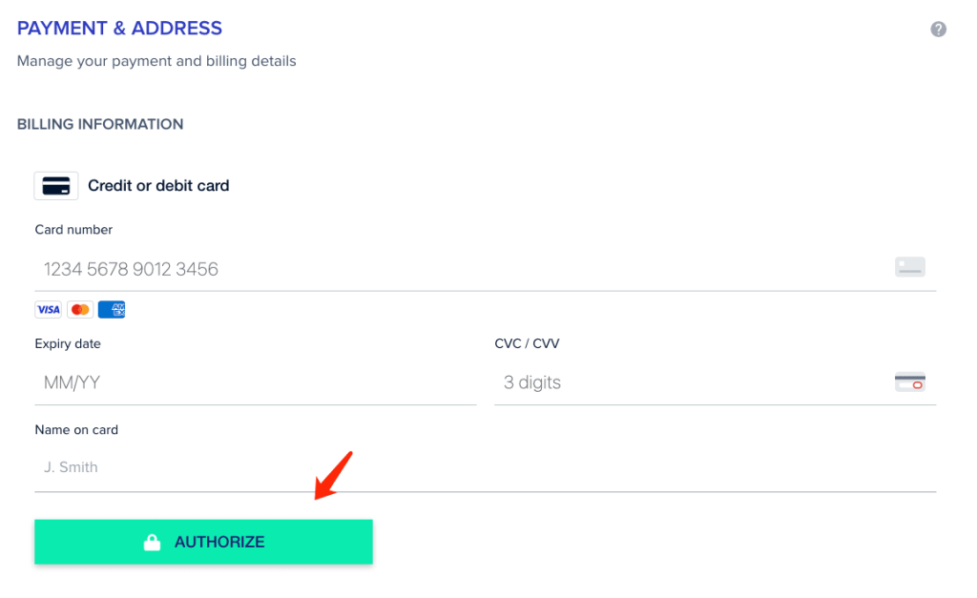Click the BILLING INFORMATION section heading
Screen dimensions: 977x598
coord(100,124)
